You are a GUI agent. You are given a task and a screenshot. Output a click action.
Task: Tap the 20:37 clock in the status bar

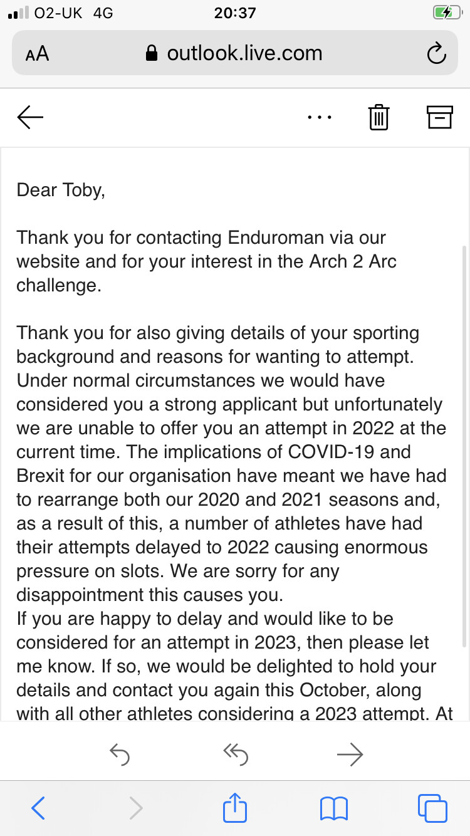pyautogui.click(x=235, y=13)
